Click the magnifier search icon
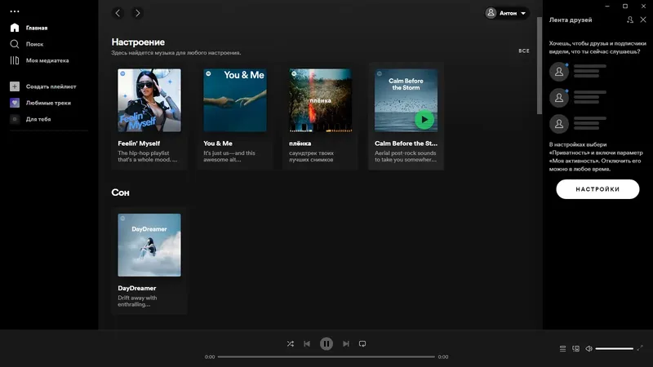Screen dimensions: 653x367 click(15, 44)
